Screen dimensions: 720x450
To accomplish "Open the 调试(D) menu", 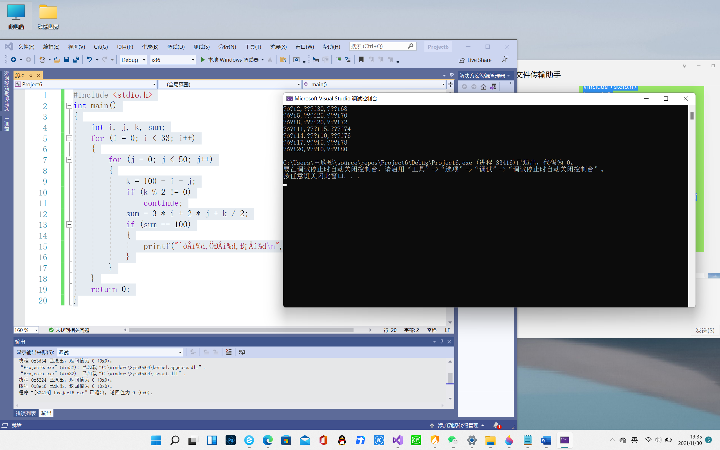I will tap(175, 47).
